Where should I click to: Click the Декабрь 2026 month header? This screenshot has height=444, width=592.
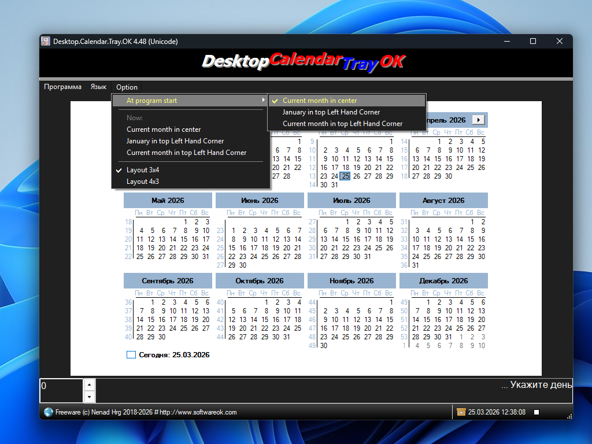pos(443,281)
